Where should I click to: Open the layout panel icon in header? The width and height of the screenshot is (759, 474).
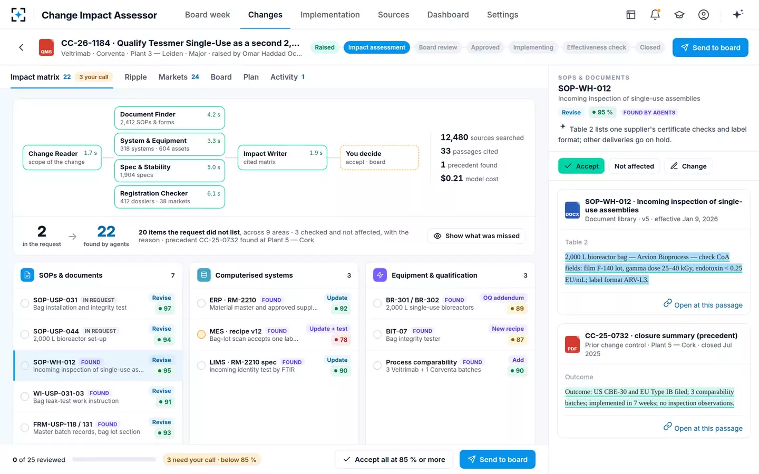tap(631, 15)
